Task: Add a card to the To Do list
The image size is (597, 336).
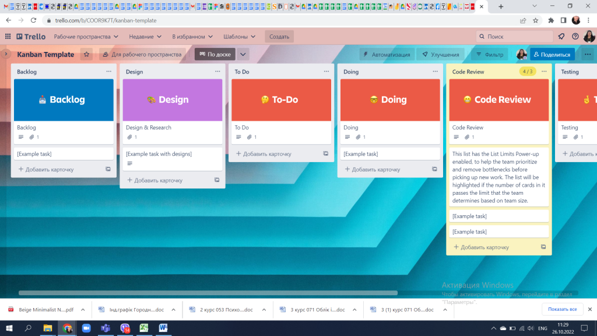Action: coord(264,153)
